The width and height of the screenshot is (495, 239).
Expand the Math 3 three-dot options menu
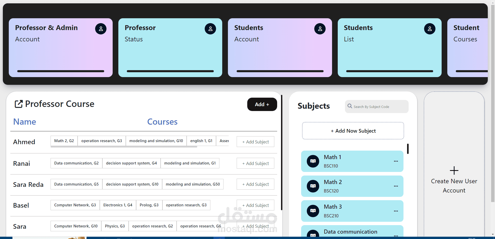tap(396, 211)
